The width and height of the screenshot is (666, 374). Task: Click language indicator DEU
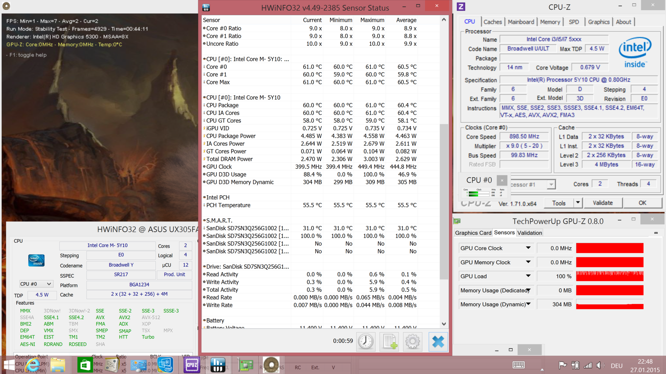click(x=616, y=366)
